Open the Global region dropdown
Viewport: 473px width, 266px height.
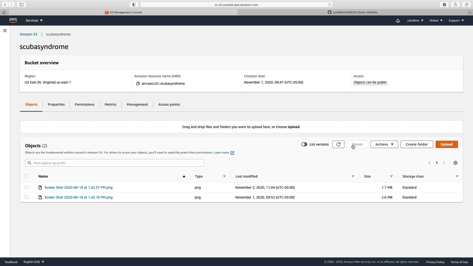pos(436,21)
